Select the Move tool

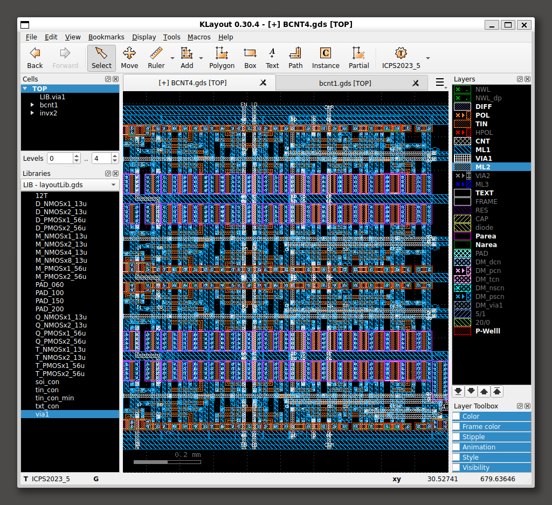129,58
